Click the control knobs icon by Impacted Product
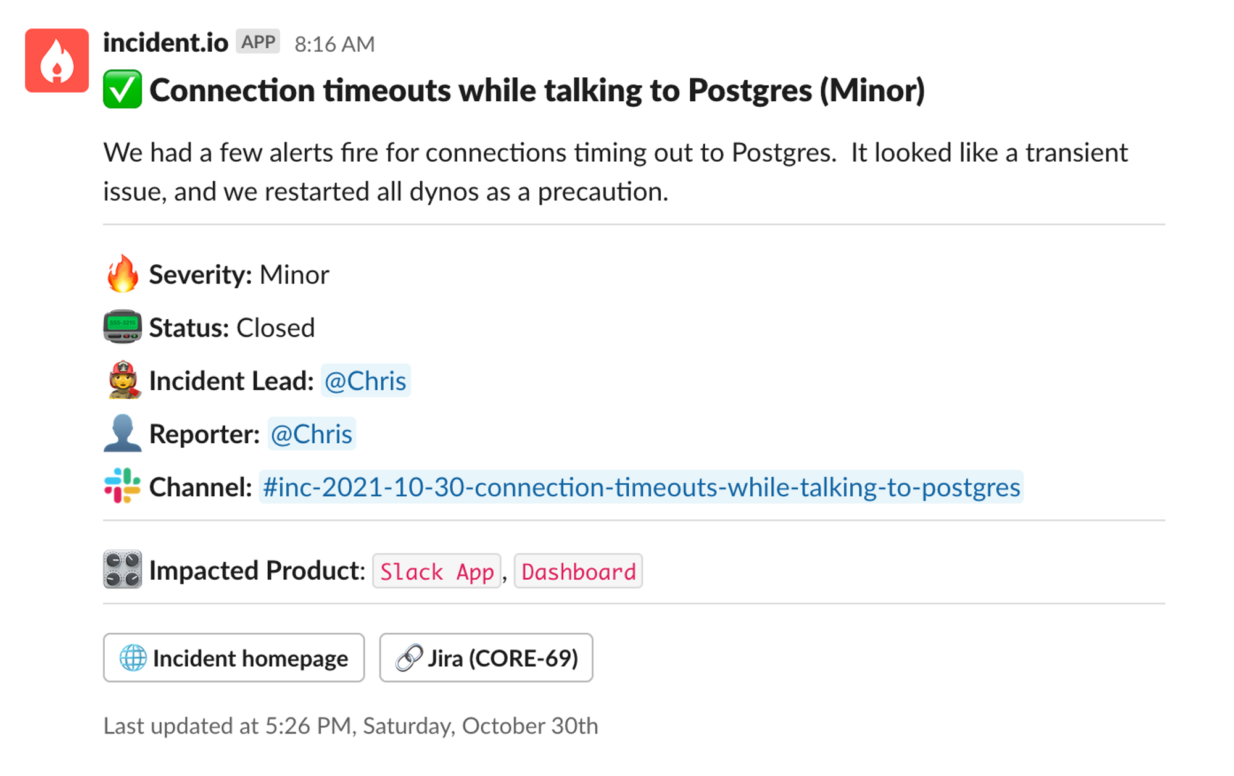Screen dimensions: 1234x776 coord(122,569)
